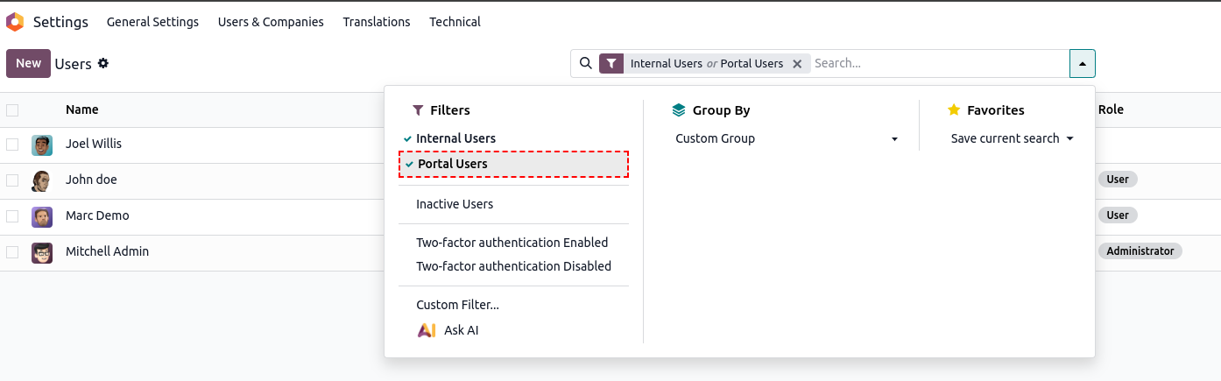The width and height of the screenshot is (1221, 381).
Task: Toggle the select-all header checkbox
Action: (12, 110)
